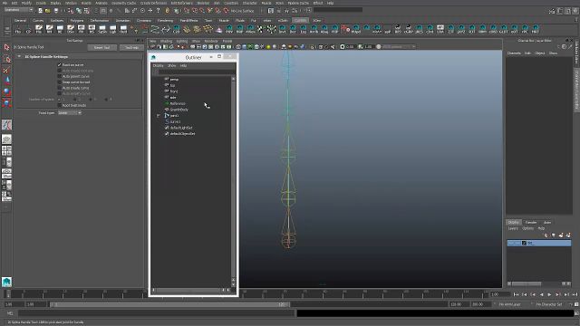Select the arrow Select tool in toolbox
The height and width of the screenshot is (326, 580).
6,47
